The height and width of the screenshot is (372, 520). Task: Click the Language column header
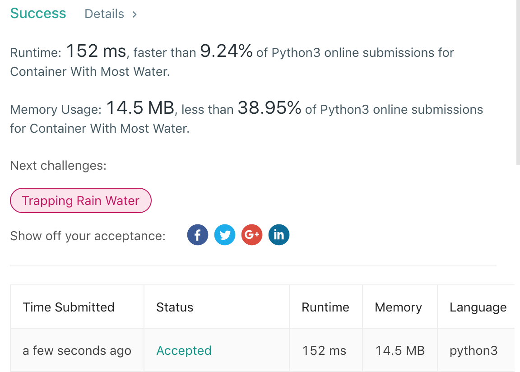click(x=478, y=307)
